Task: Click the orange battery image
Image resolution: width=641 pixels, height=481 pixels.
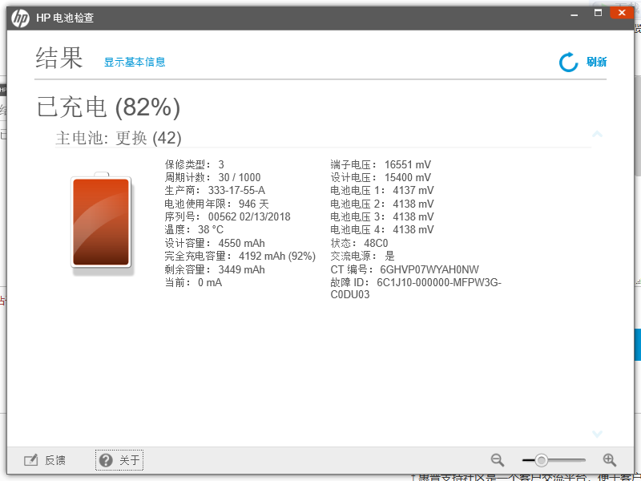Action: coord(101,222)
